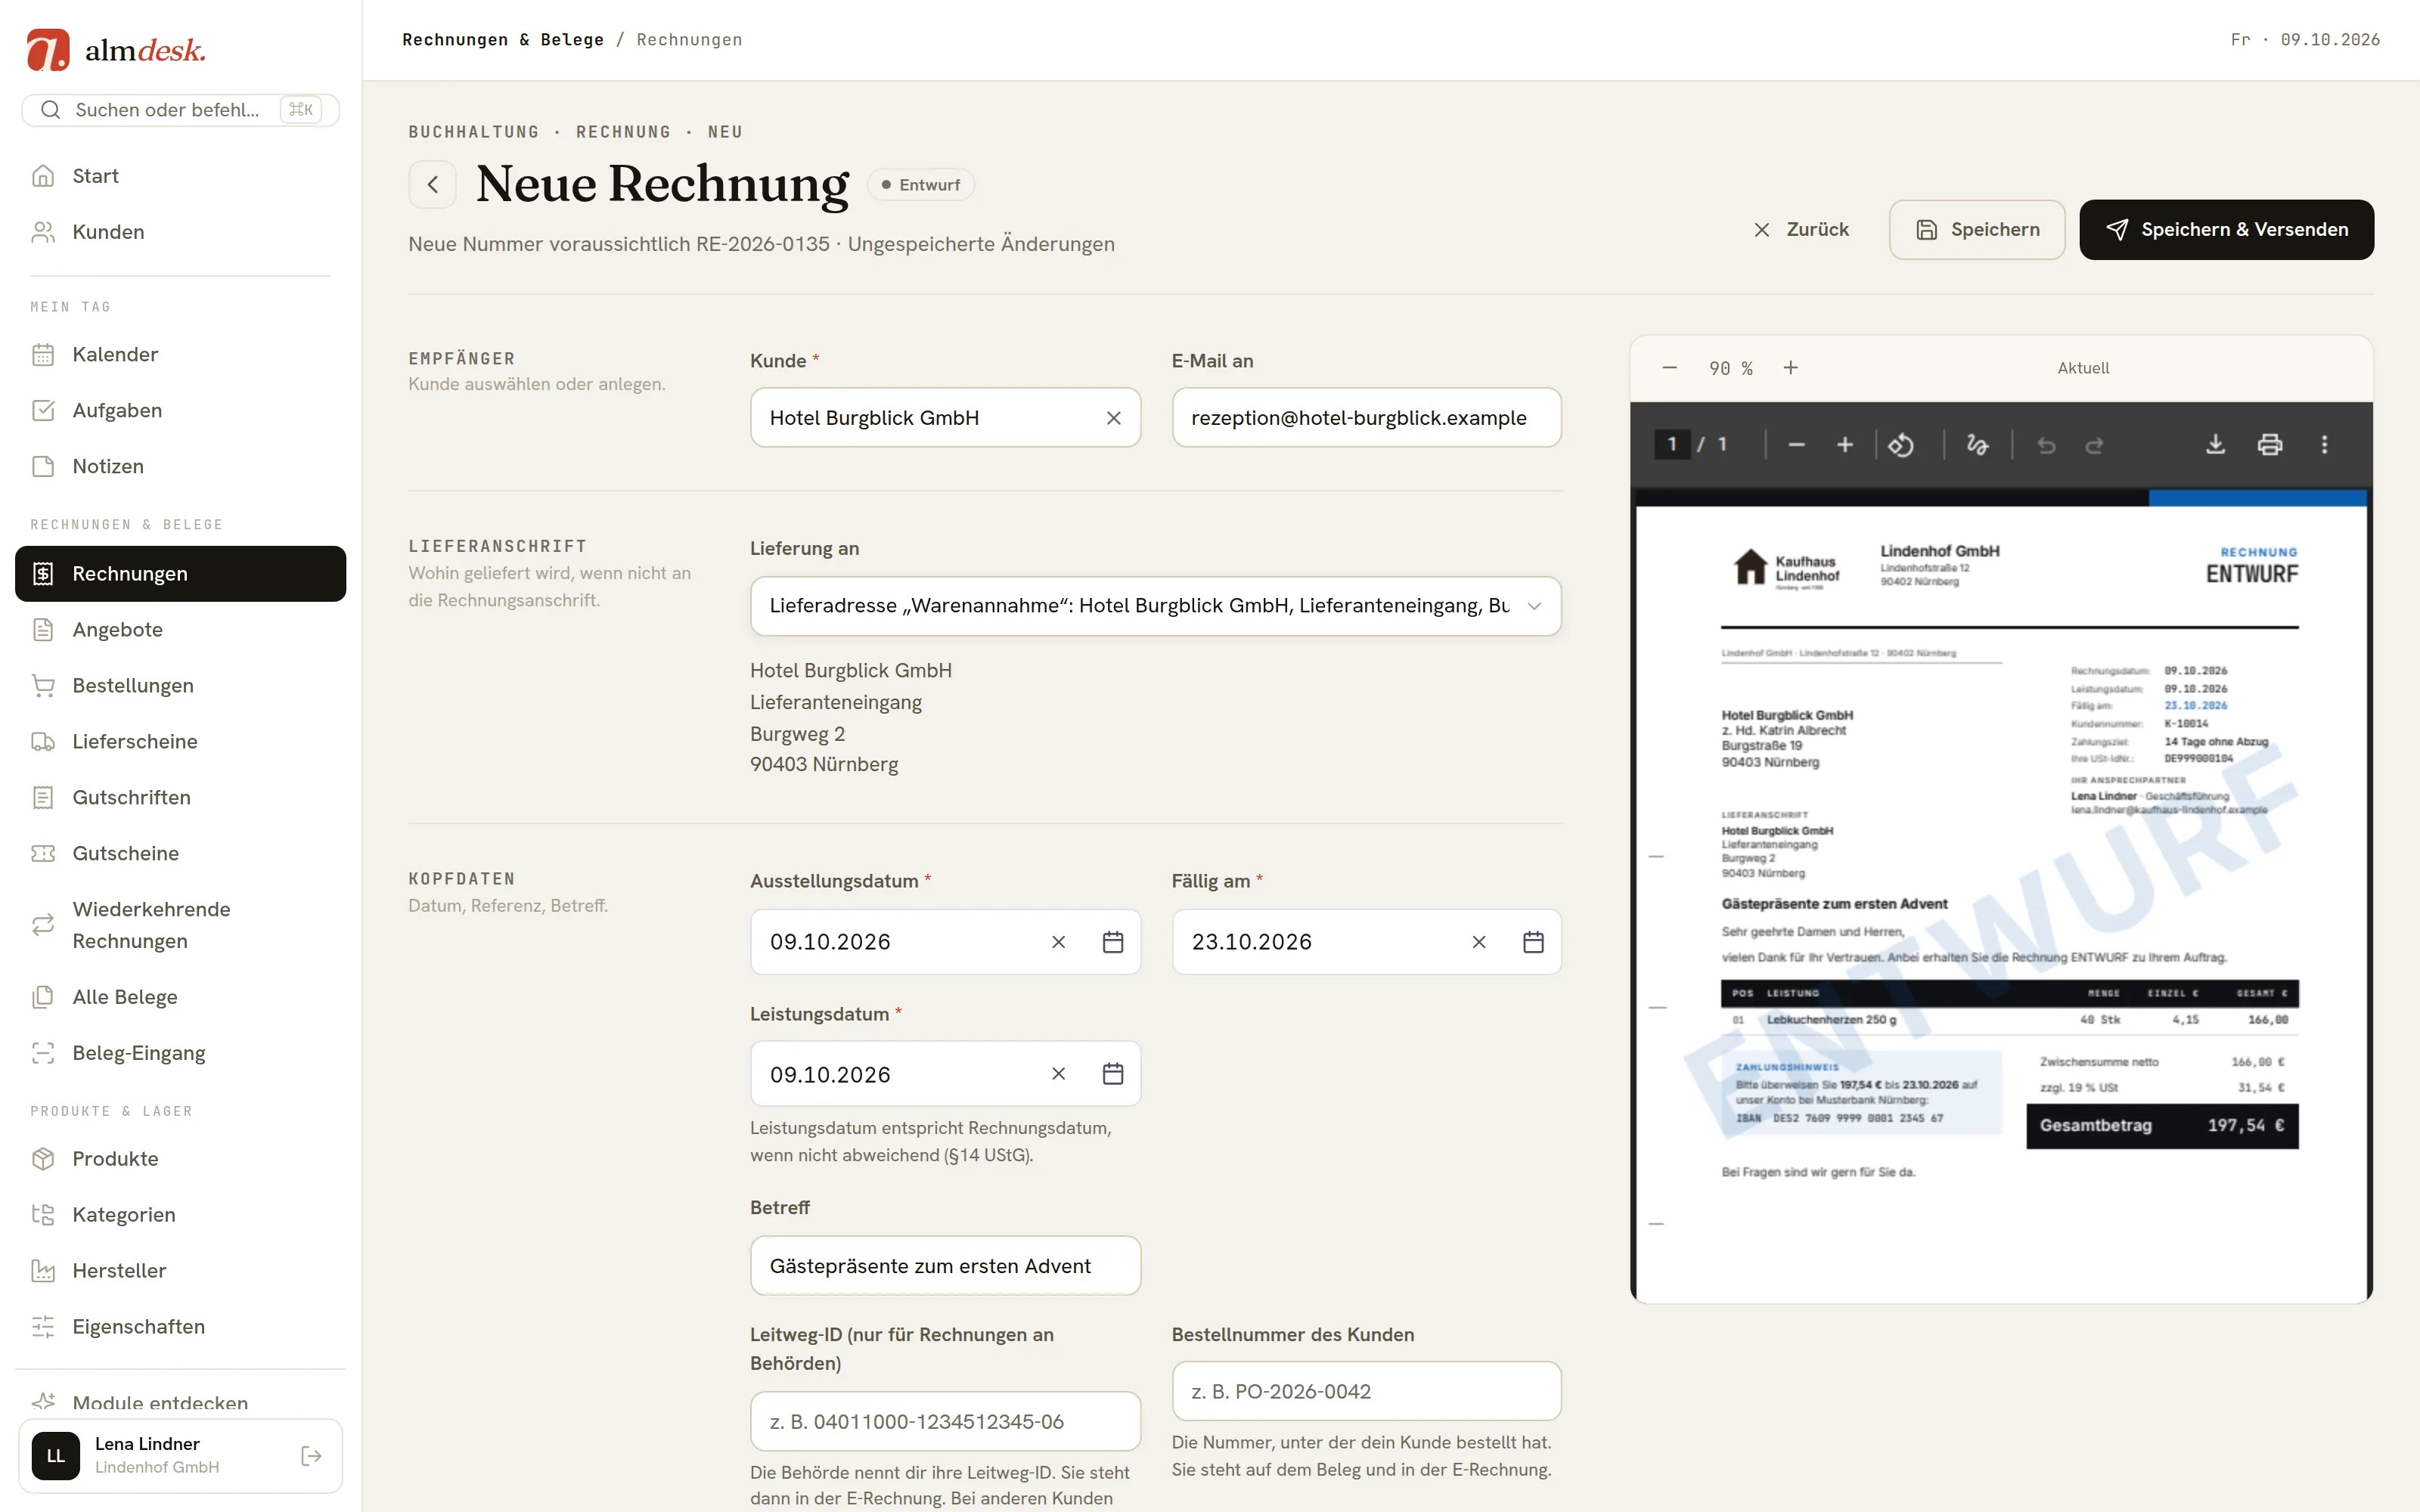Clear the selected customer Hotel Burgblick GmbH
This screenshot has width=2420, height=1512.
(x=1113, y=418)
